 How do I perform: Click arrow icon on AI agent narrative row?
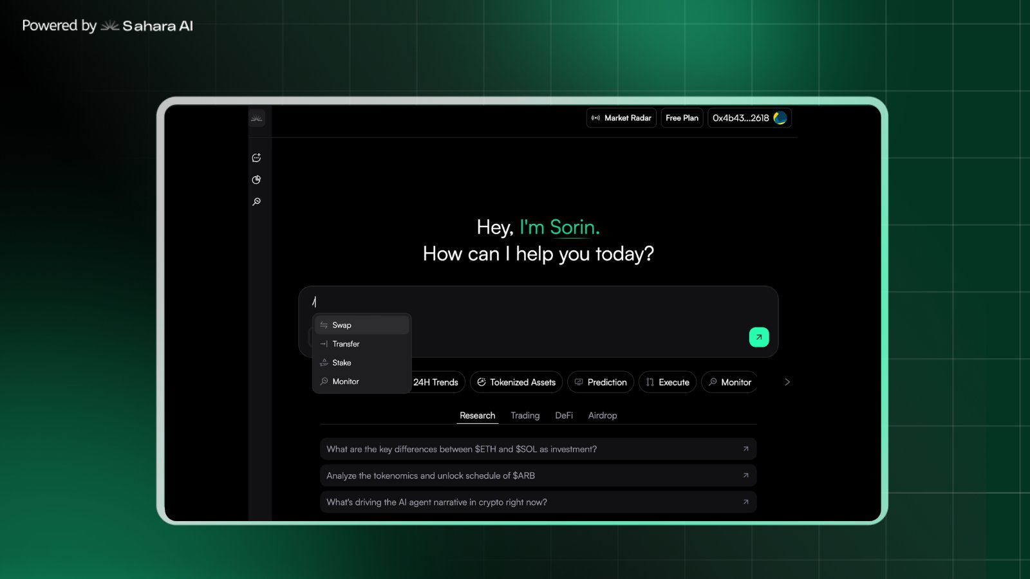click(x=745, y=502)
